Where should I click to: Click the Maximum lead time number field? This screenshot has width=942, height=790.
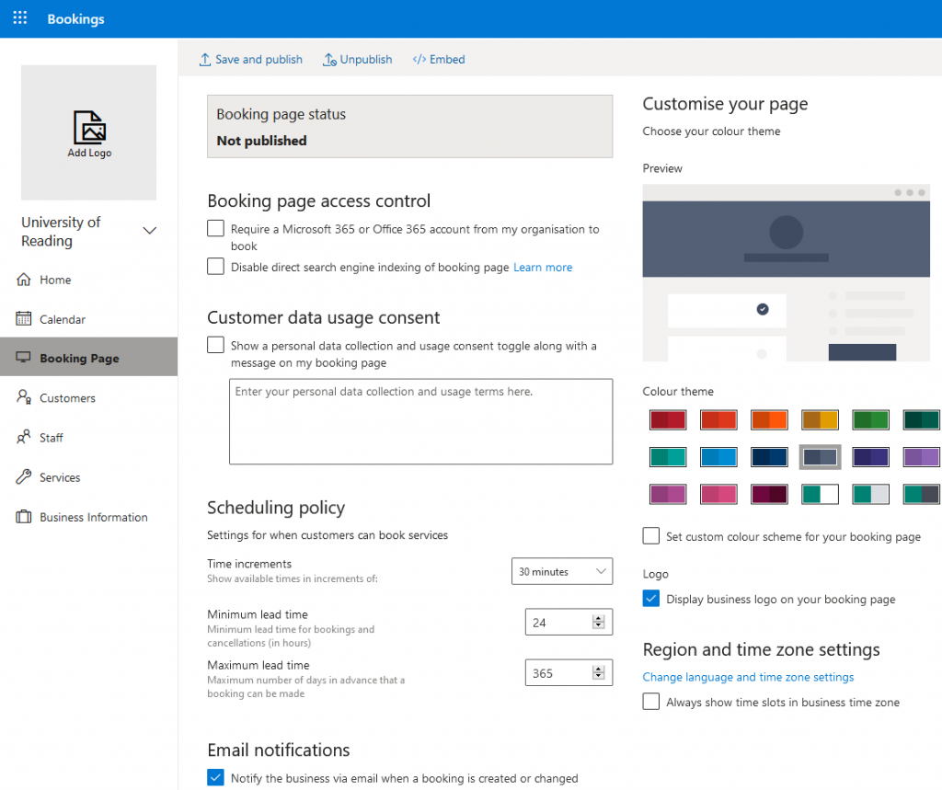569,673
